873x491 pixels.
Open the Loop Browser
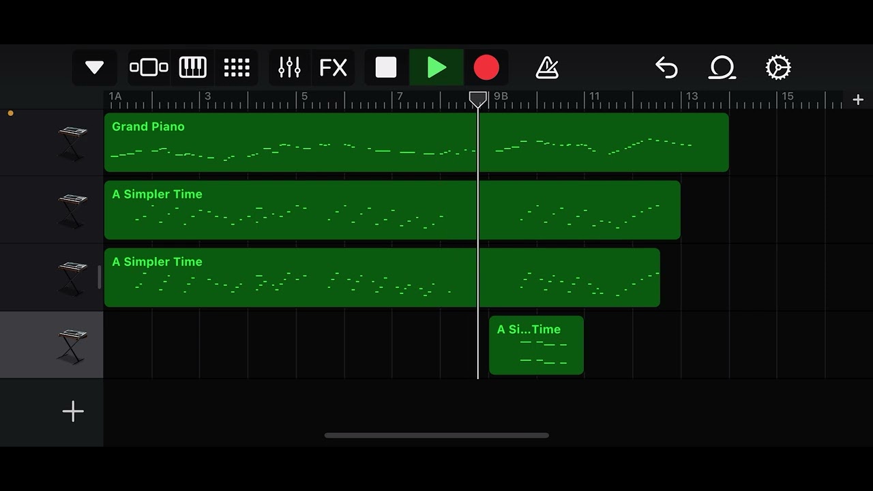722,68
